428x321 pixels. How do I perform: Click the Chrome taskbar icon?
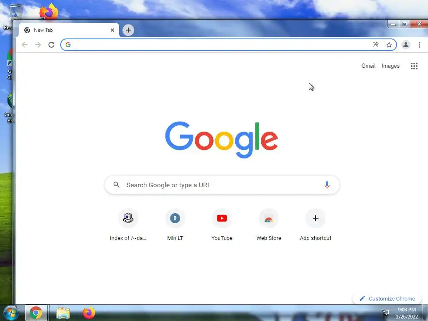click(36, 313)
